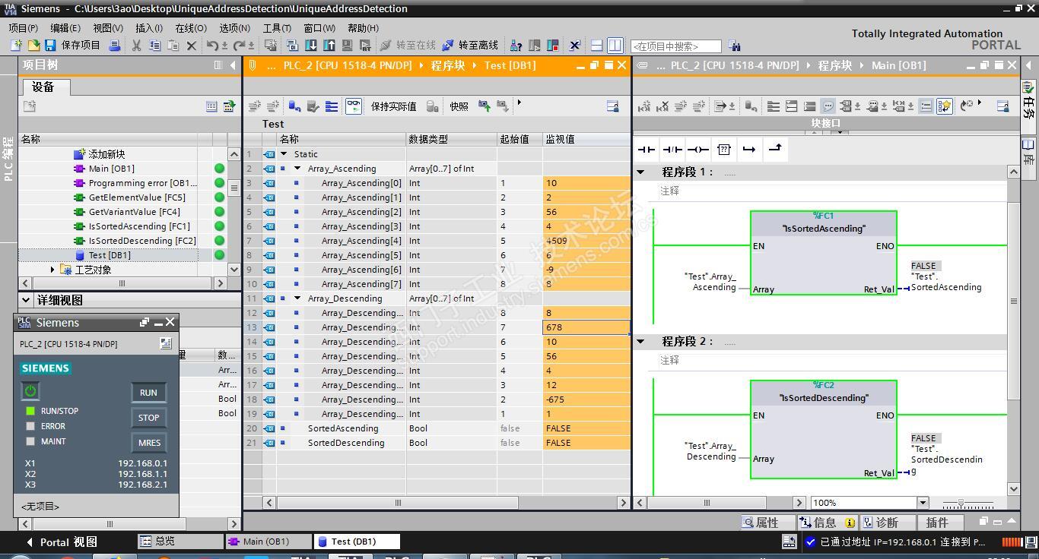The image size is (1039, 559).
Task: Click the SortedDescending row name cell
Action: pyautogui.click(x=346, y=443)
